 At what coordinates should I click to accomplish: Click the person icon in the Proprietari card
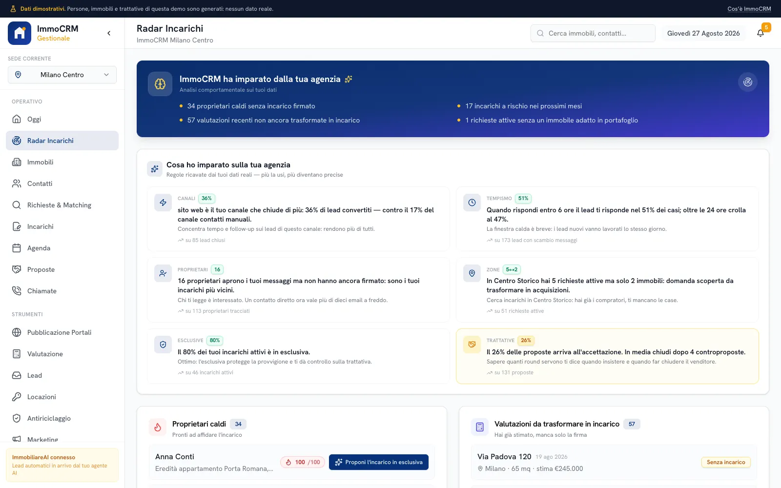coord(163,273)
